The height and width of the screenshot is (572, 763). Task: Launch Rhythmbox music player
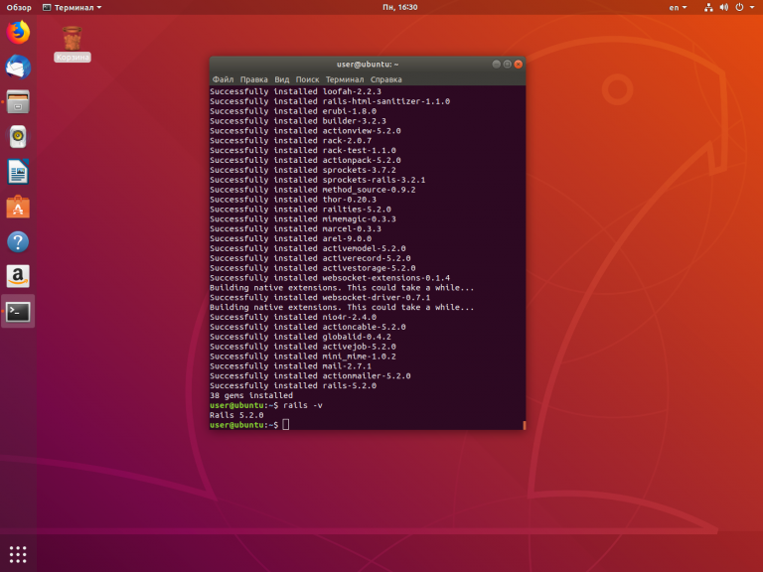pyautogui.click(x=18, y=137)
